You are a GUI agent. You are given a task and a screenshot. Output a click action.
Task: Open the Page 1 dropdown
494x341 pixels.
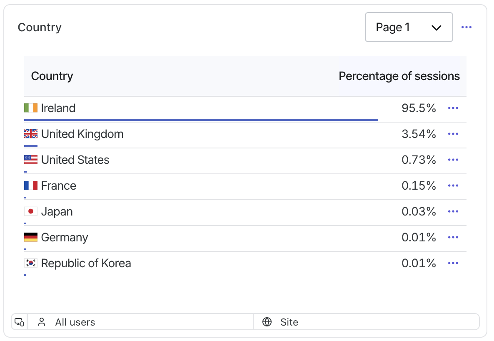tap(409, 27)
